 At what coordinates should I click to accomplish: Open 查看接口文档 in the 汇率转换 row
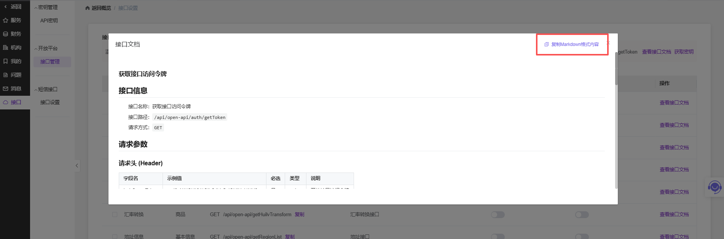674,215
